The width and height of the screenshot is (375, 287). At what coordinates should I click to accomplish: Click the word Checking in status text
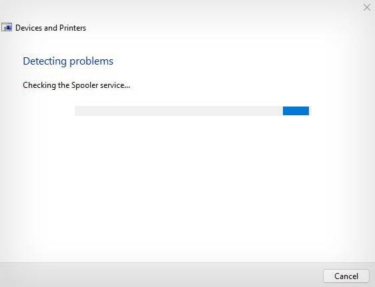[39, 85]
